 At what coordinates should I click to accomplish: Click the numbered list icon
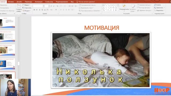[x=65, y=6]
